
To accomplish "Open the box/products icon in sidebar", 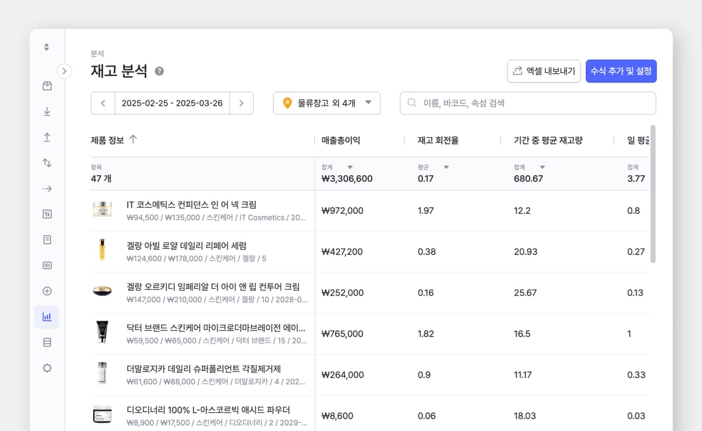I will 47,86.
